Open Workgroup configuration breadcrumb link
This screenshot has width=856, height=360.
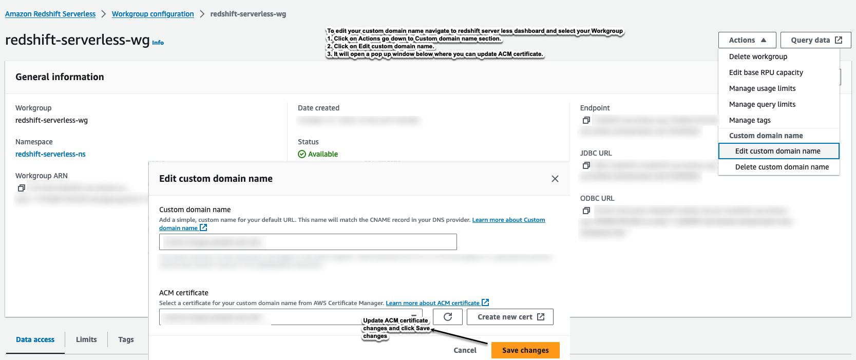153,14
